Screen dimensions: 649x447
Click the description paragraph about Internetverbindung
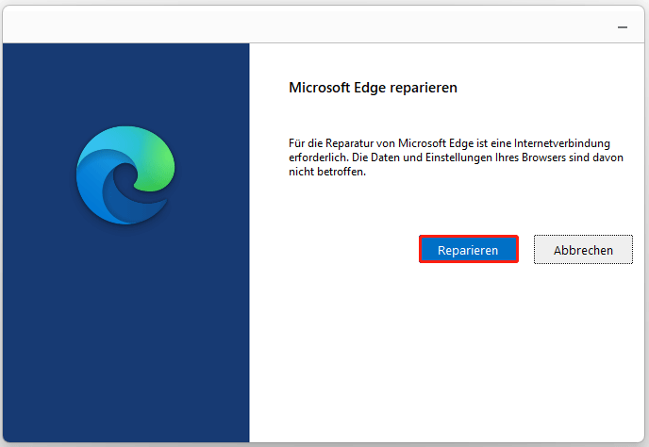point(456,157)
